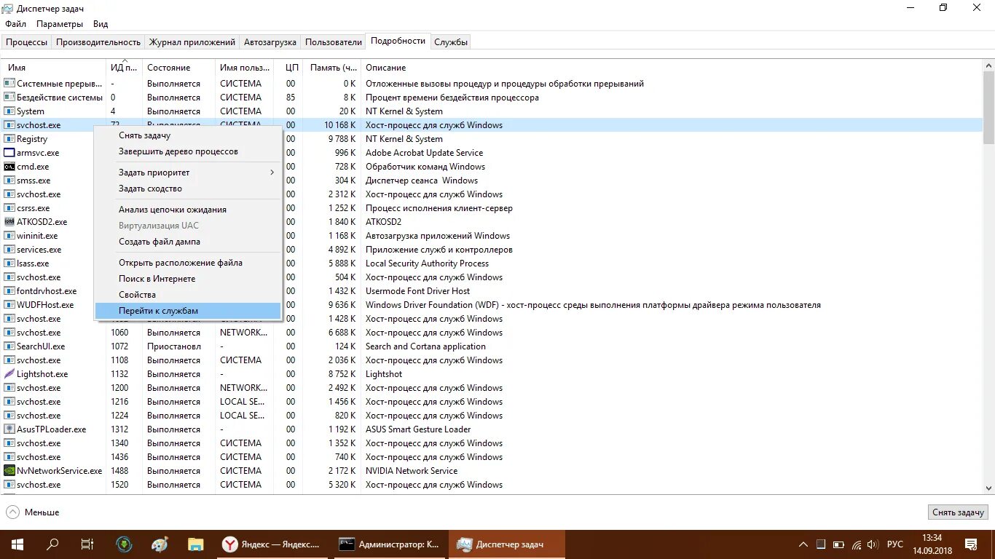Switch to the Службы tab
This screenshot has height=559, width=995.
point(451,42)
